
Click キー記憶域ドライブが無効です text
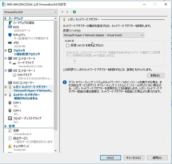click(31, 38)
